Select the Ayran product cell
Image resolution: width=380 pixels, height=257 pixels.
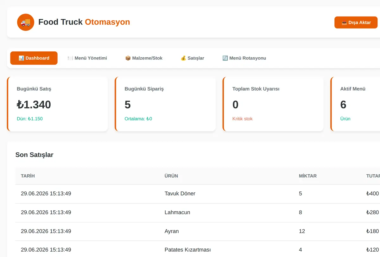(172, 231)
